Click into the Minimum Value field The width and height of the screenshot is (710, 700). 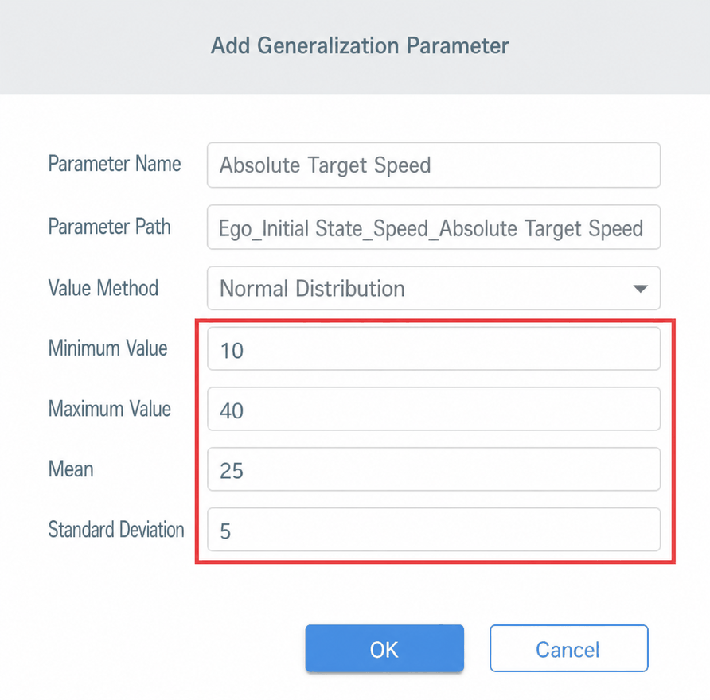coord(433,349)
